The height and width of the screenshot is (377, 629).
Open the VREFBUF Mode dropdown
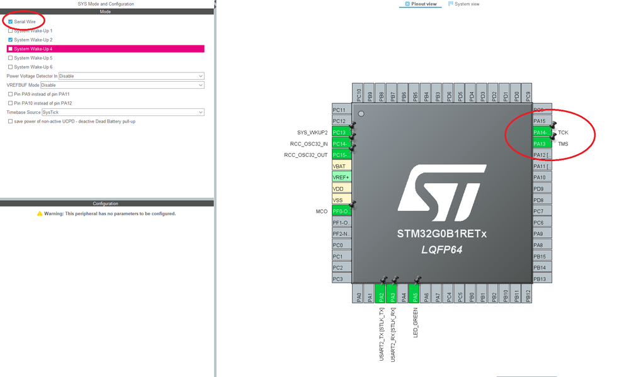coord(122,85)
